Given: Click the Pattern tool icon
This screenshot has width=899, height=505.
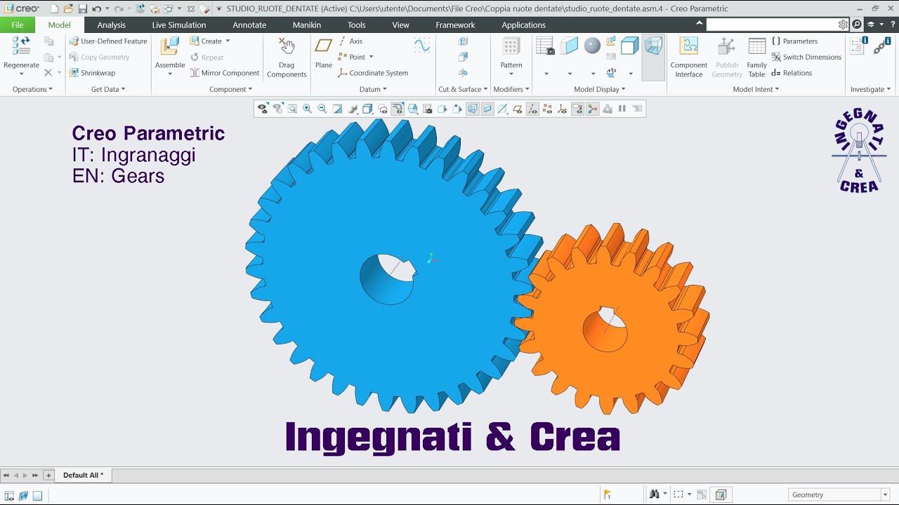Looking at the screenshot, I should click(x=511, y=46).
